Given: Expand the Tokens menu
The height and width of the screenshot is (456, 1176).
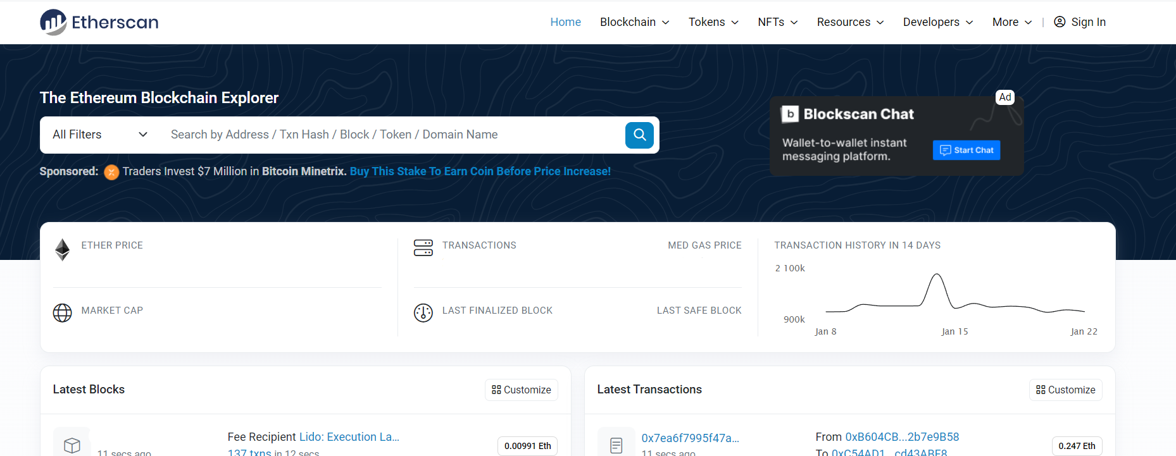Looking at the screenshot, I should click(713, 22).
